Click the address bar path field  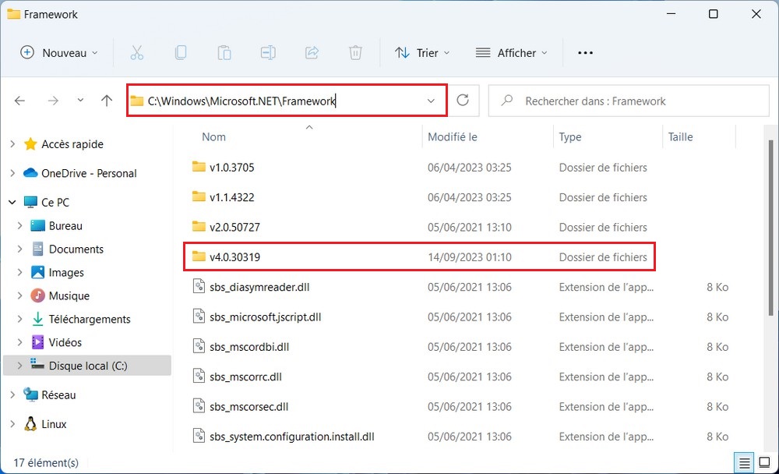[287, 101]
